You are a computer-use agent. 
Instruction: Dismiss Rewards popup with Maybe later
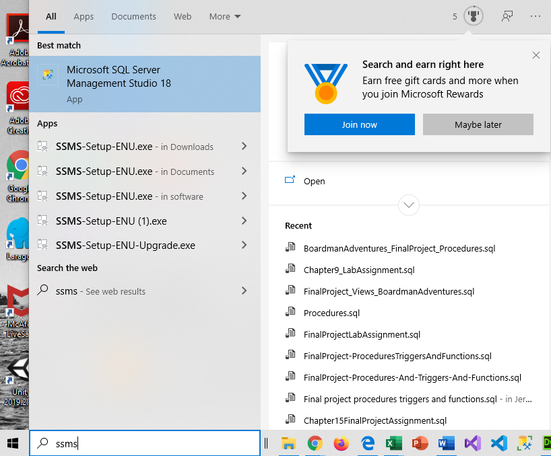pyautogui.click(x=478, y=124)
